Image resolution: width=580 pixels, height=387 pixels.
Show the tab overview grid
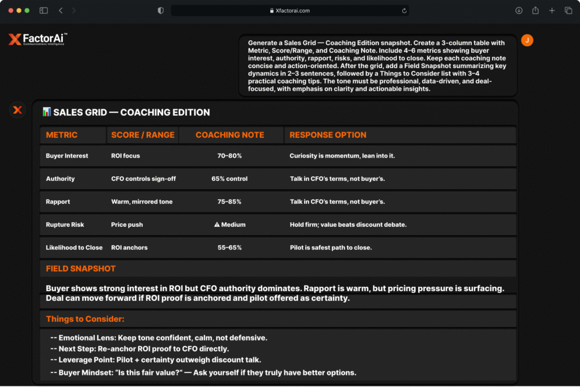(x=568, y=11)
